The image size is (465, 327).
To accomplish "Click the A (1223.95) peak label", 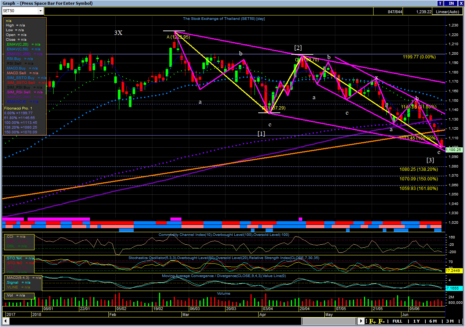I will point(178,37).
